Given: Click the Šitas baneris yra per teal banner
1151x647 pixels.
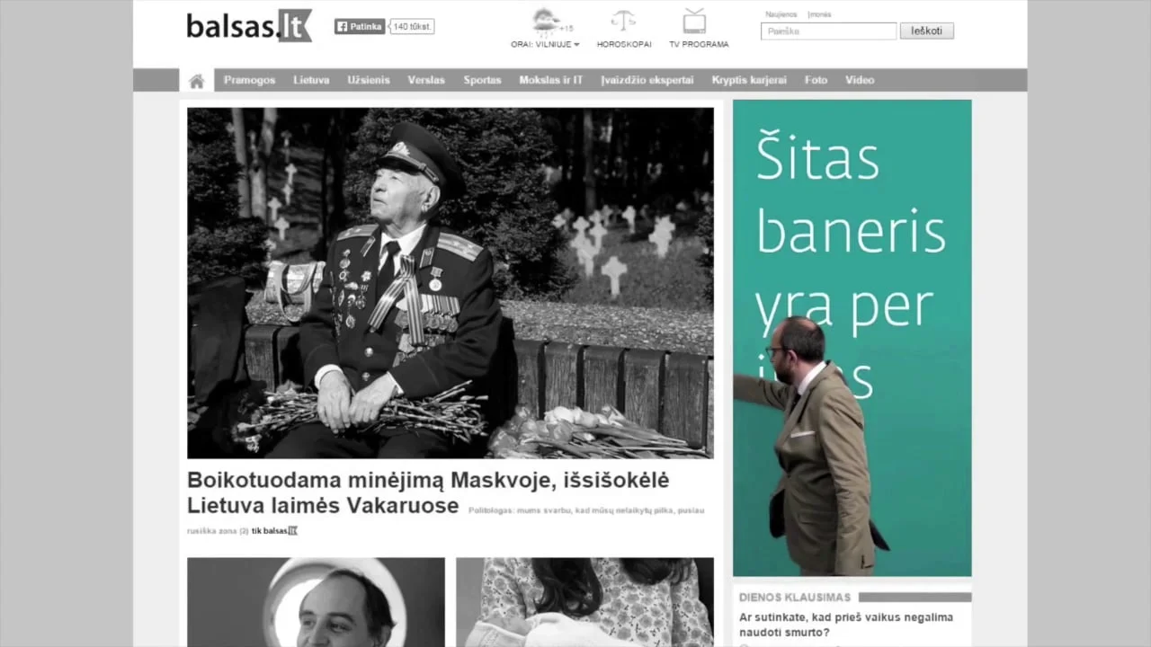Looking at the screenshot, I should coord(852,338).
